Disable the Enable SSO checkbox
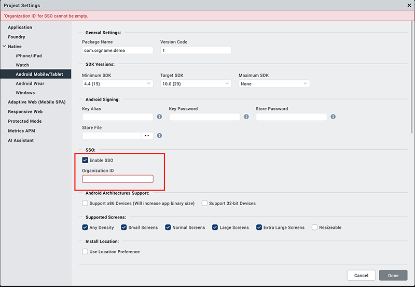This screenshot has width=415, height=287. coord(85,160)
